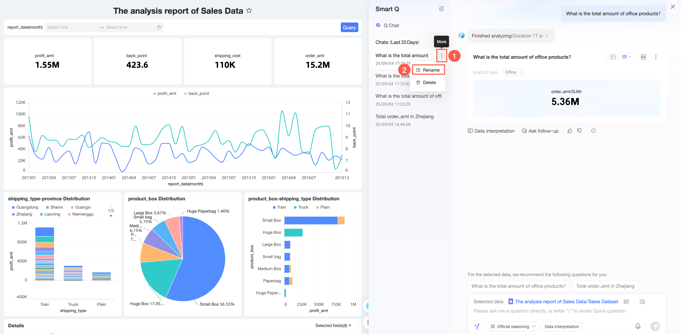
Task: Activate the microphone voice input
Action: 638,326
